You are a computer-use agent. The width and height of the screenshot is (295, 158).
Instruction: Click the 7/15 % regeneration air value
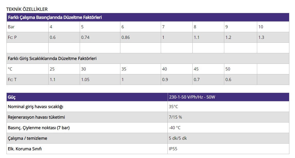(x=175, y=117)
